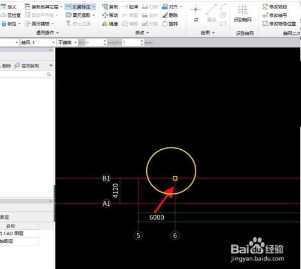Open 锁定 dropdown arrow
The height and width of the screenshot is (269, 301).
pos(19,24)
